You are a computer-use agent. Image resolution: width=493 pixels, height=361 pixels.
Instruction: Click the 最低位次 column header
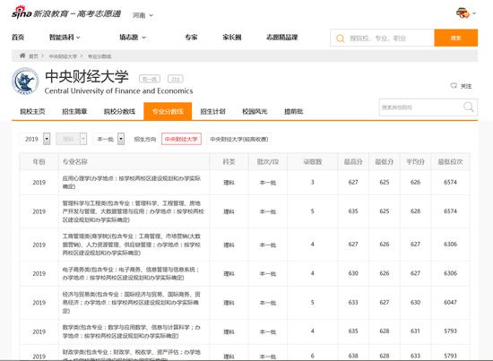pyautogui.click(x=450, y=162)
